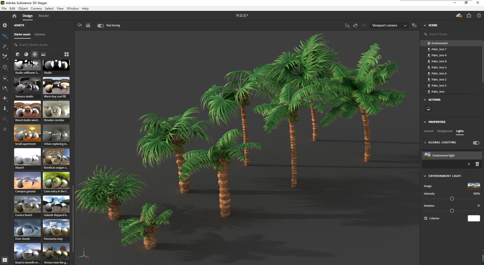Choose the Select and move tool
484x265 pixels.
[5, 36]
